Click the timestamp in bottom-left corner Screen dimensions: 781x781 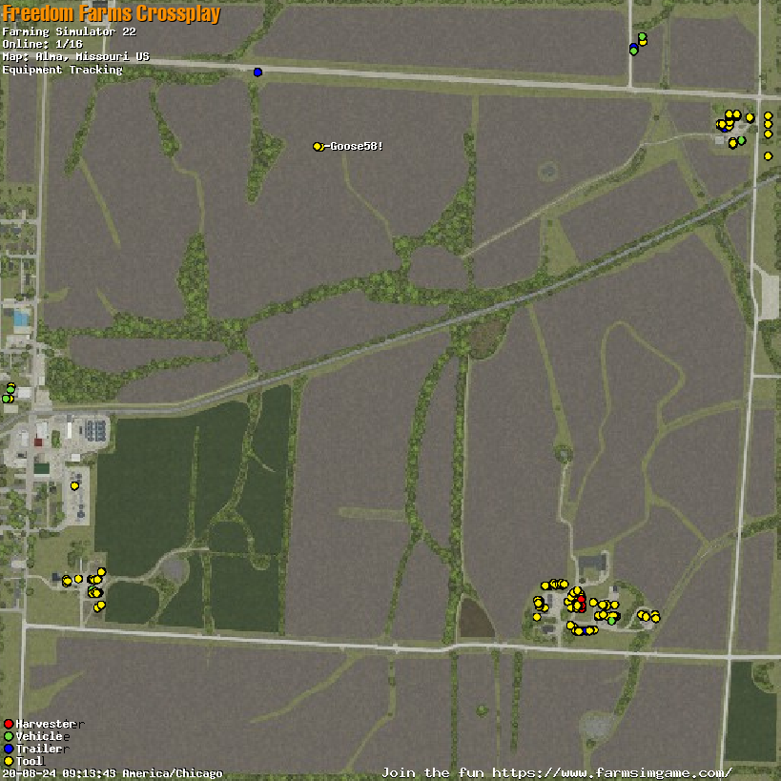112,773
